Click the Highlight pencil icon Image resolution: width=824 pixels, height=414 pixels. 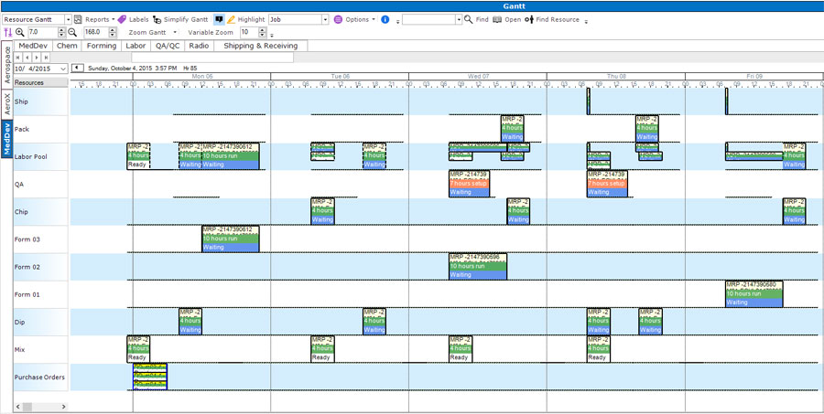[x=232, y=19]
